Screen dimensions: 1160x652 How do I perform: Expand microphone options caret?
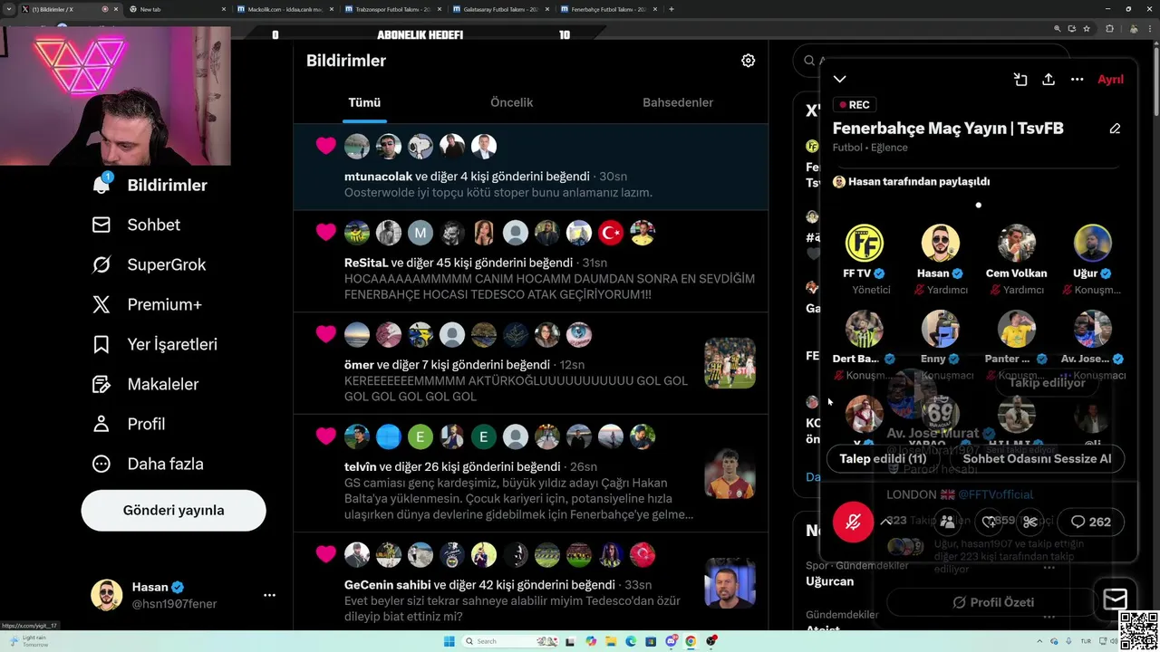(885, 522)
